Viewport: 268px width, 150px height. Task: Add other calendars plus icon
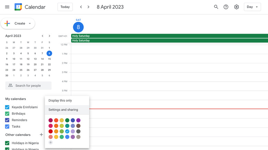[x=41, y=135]
